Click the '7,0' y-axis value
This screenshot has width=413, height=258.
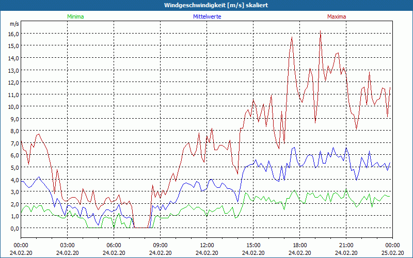[15, 143]
